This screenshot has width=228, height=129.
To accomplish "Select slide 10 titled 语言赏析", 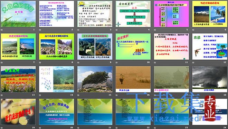I will (133, 47).
